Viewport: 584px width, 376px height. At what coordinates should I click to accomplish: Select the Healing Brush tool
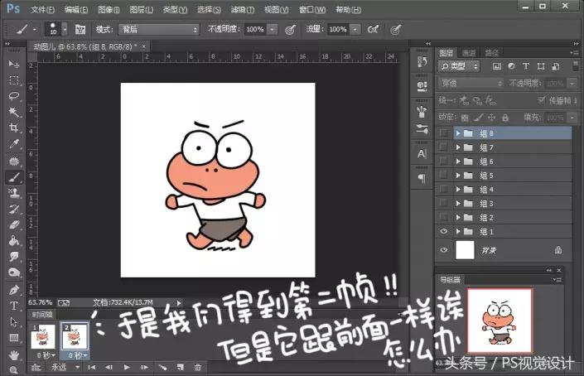tap(14, 161)
